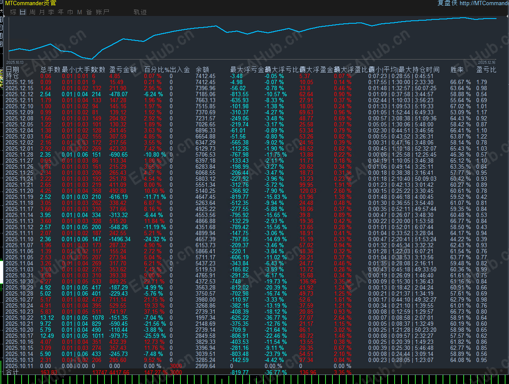The width and height of the screenshot is (509, 384).
Task: Select the 季 quarterly tab
Action: pyautogui.click(x=51, y=12)
